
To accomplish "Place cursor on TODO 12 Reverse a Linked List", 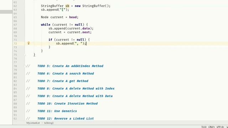I will pyautogui.click(x=66, y=118).
